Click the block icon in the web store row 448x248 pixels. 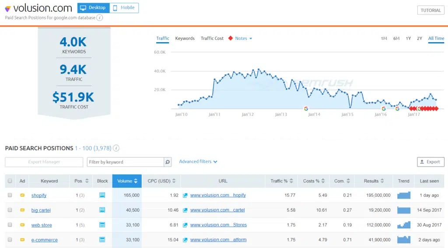[102, 225]
